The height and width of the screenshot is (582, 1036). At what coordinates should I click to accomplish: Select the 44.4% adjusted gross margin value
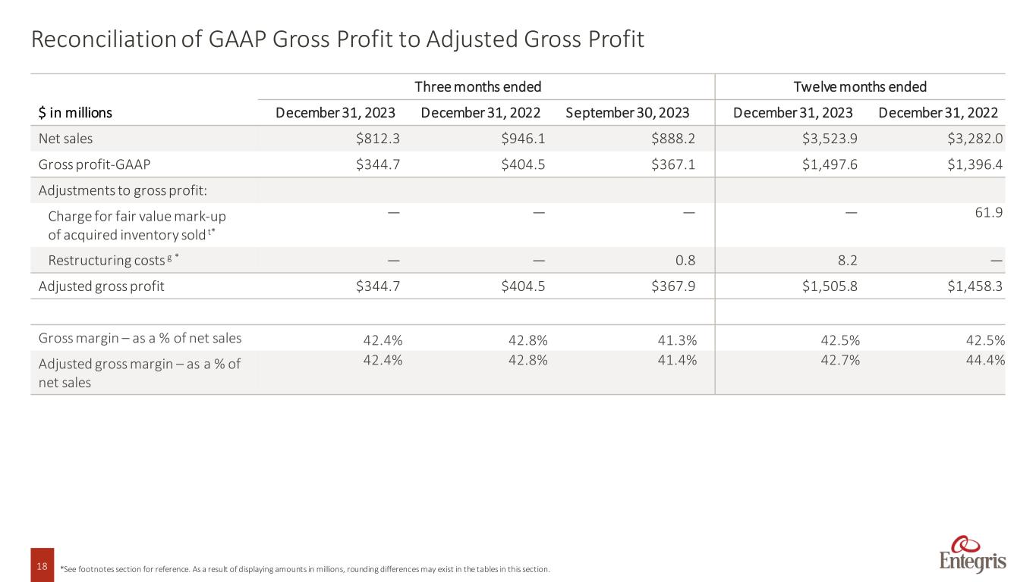tap(987, 361)
